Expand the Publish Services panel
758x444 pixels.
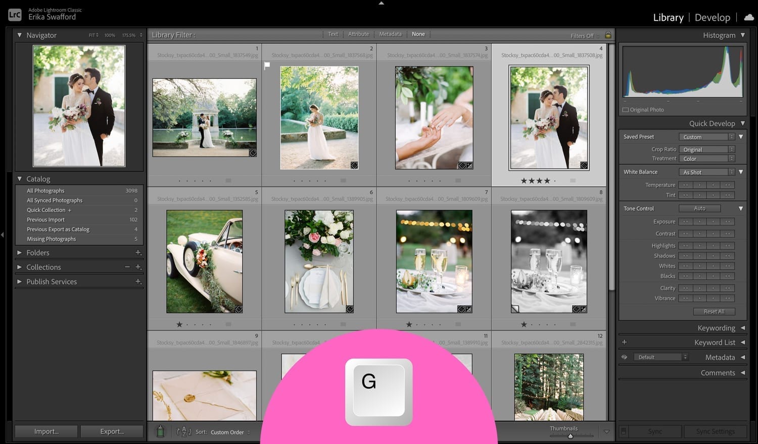pos(20,282)
